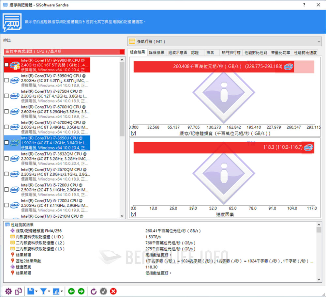
Task: Open Sandra options with the gear icon
Action: point(9,291)
